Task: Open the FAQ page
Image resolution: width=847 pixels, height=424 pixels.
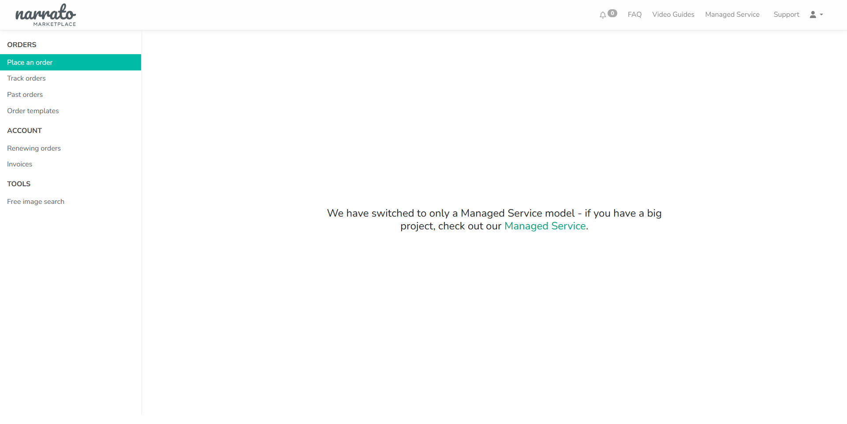Action: click(x=634, y=15)
